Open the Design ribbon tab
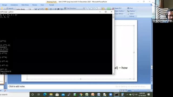The image size is (173, 97). pyautogui.click(x=5, y=5)
